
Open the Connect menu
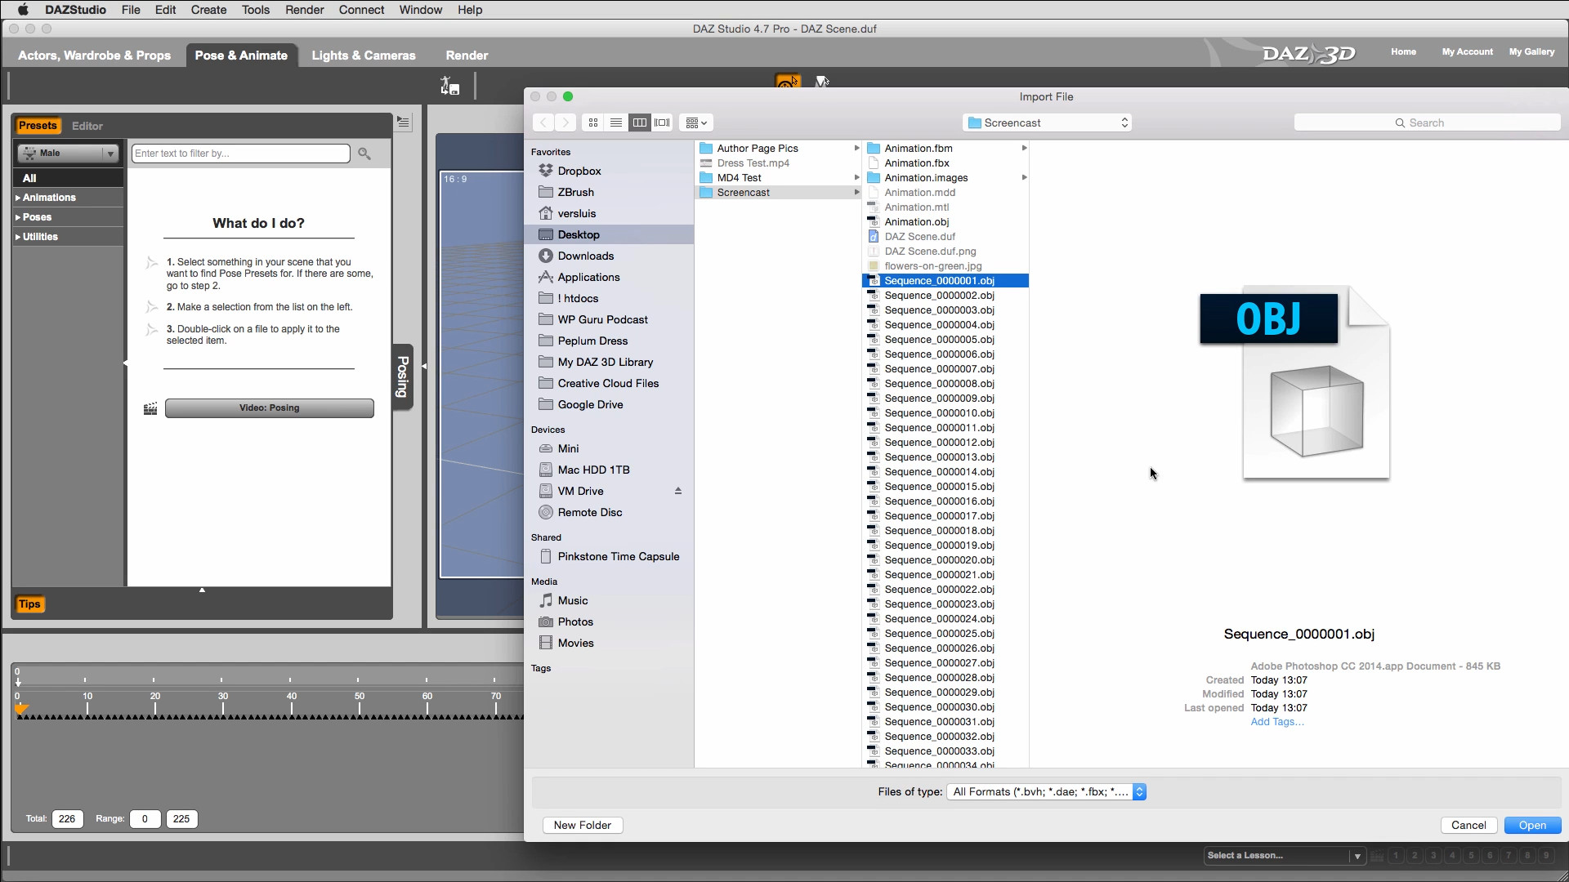pyautogui.click(x=361, y=10)
